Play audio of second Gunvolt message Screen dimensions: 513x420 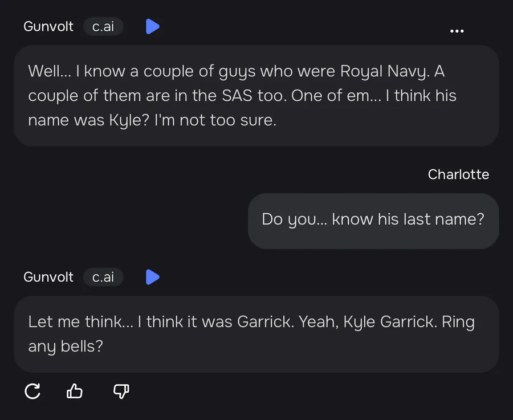tap(152, 277)
